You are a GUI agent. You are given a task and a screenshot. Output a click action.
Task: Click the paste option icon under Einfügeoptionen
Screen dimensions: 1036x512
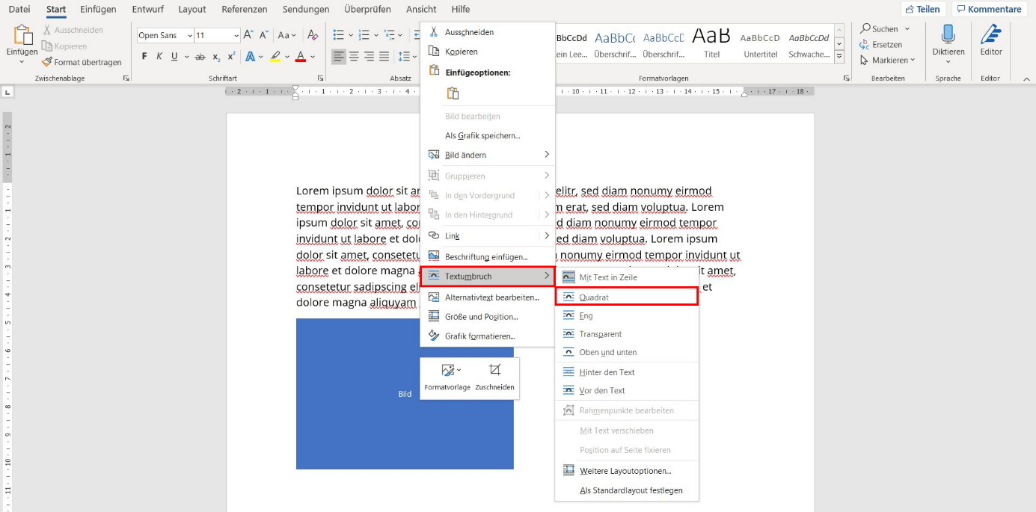coord(453,93)
